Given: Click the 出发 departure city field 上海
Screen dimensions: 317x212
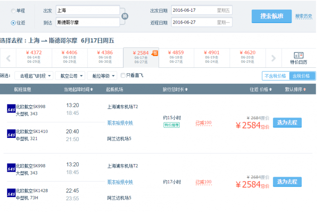Looking at the screenshot, I should [88, 10].
